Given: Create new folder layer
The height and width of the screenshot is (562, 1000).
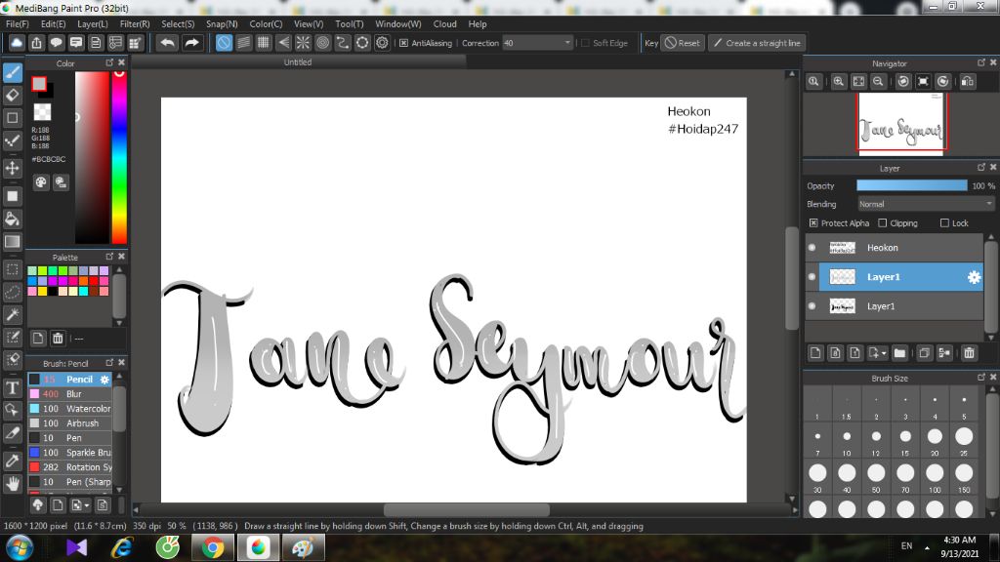Looking at the screenshot, I should [899, 352].
